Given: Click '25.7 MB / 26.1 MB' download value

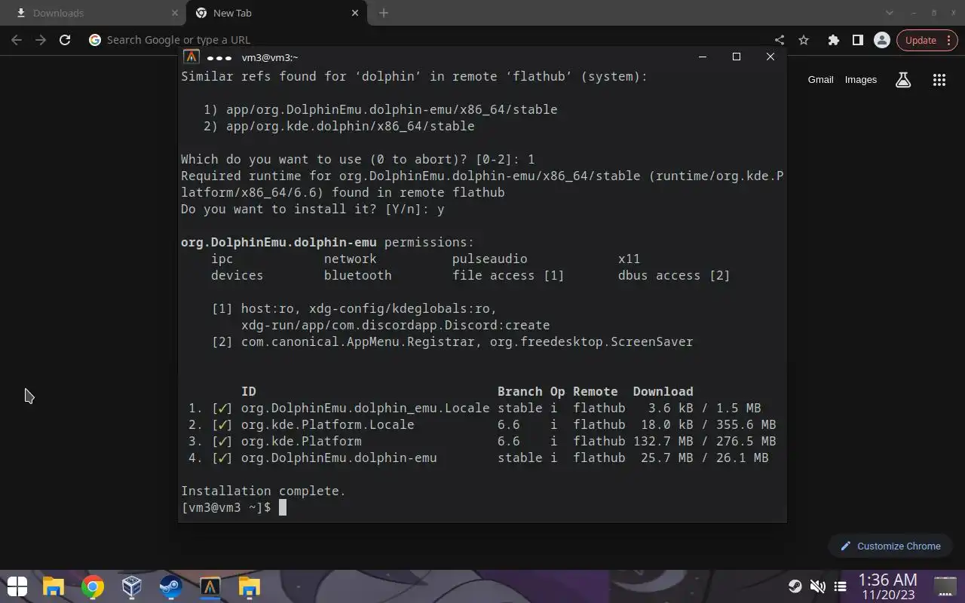Looking at the screenshot, I should point(705,458).
